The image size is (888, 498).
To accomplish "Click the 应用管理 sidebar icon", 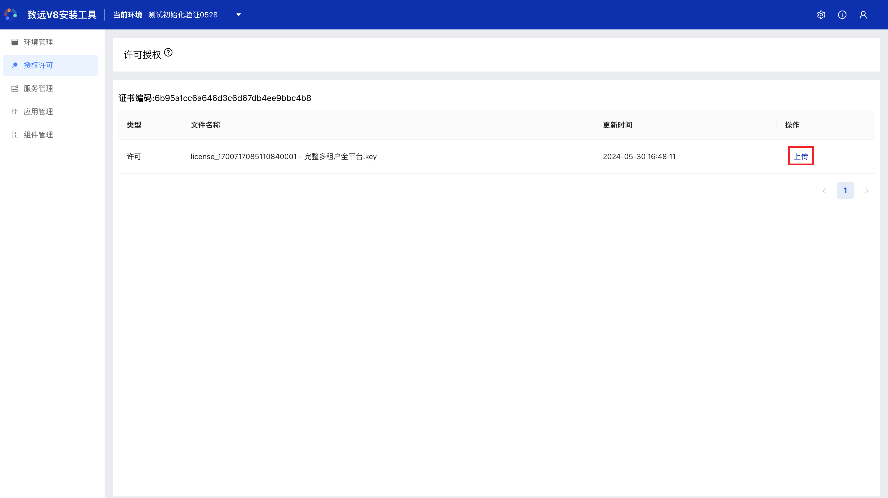I will [14, 111].
